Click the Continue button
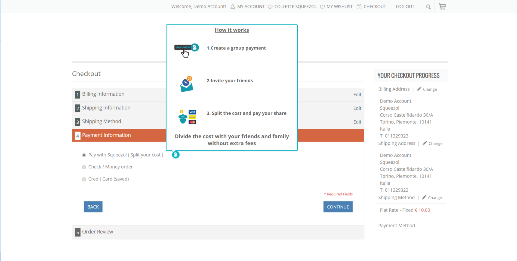 (338, 207)
